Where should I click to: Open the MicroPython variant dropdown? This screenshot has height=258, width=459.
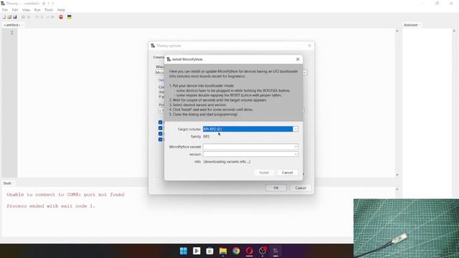[x=250, y=147]
